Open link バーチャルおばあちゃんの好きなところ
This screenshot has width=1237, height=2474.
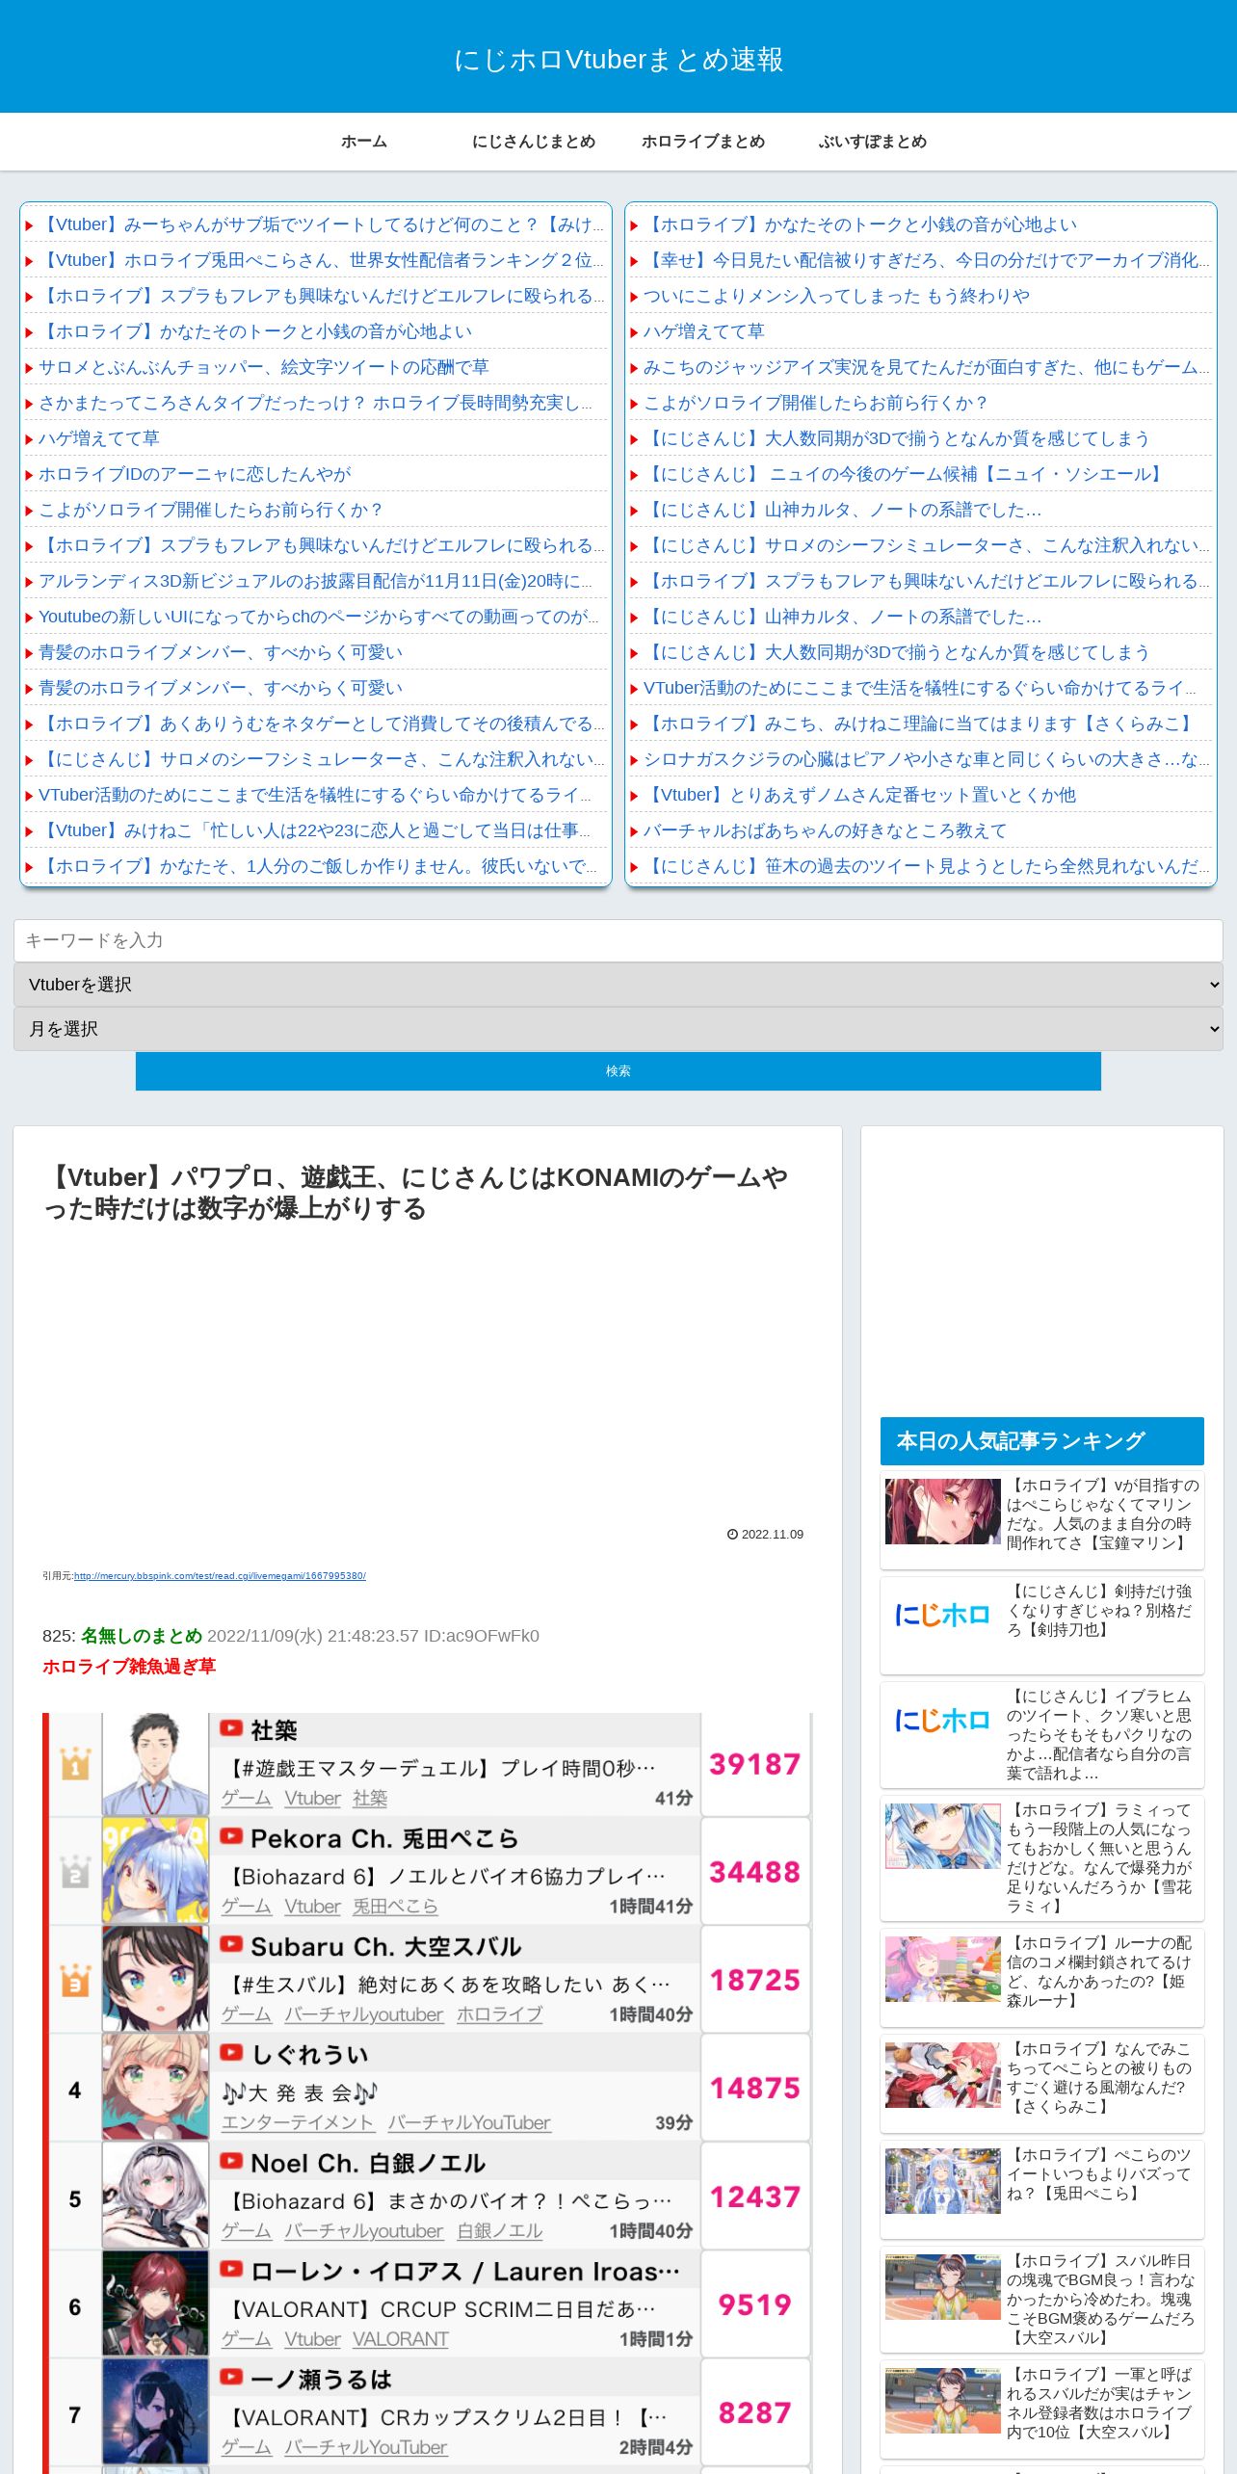(x=825, y=830)
